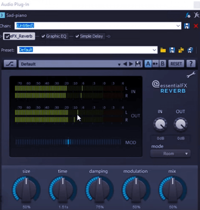This screenshot has height=210, width=200.
Task: Click the Sad-piano track name
Action: point(16,15)
